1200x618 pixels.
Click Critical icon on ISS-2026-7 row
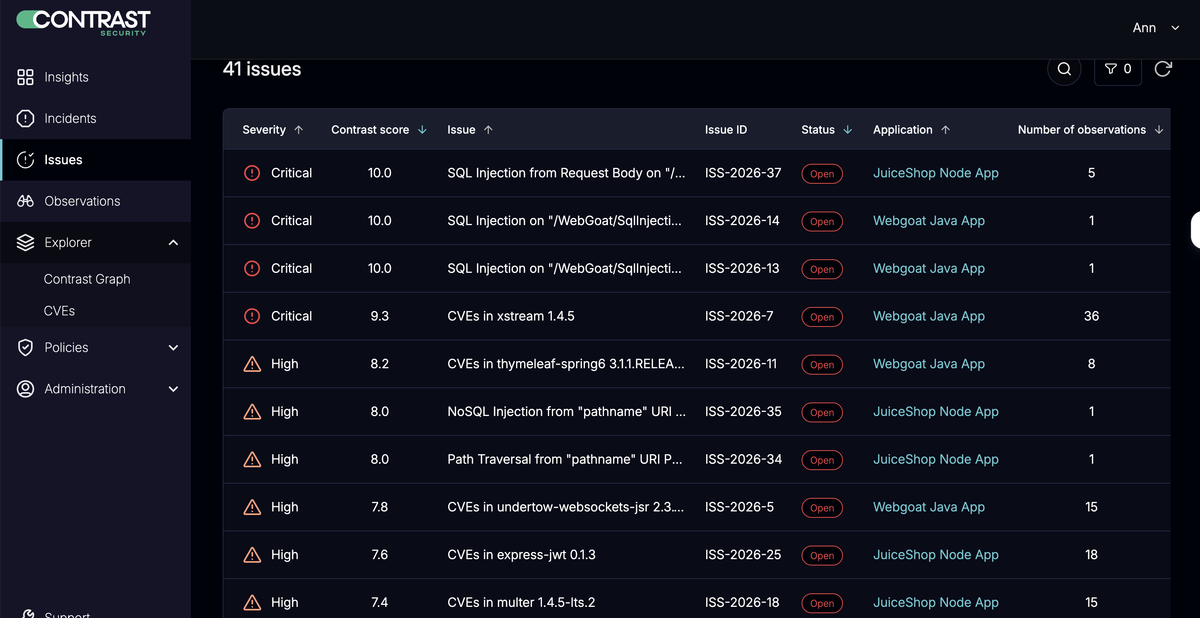(x=252, y=316)
